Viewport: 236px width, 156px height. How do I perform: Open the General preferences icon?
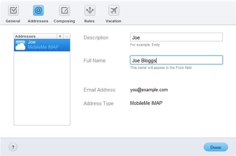pyautogui.click(x=13, y=10)
